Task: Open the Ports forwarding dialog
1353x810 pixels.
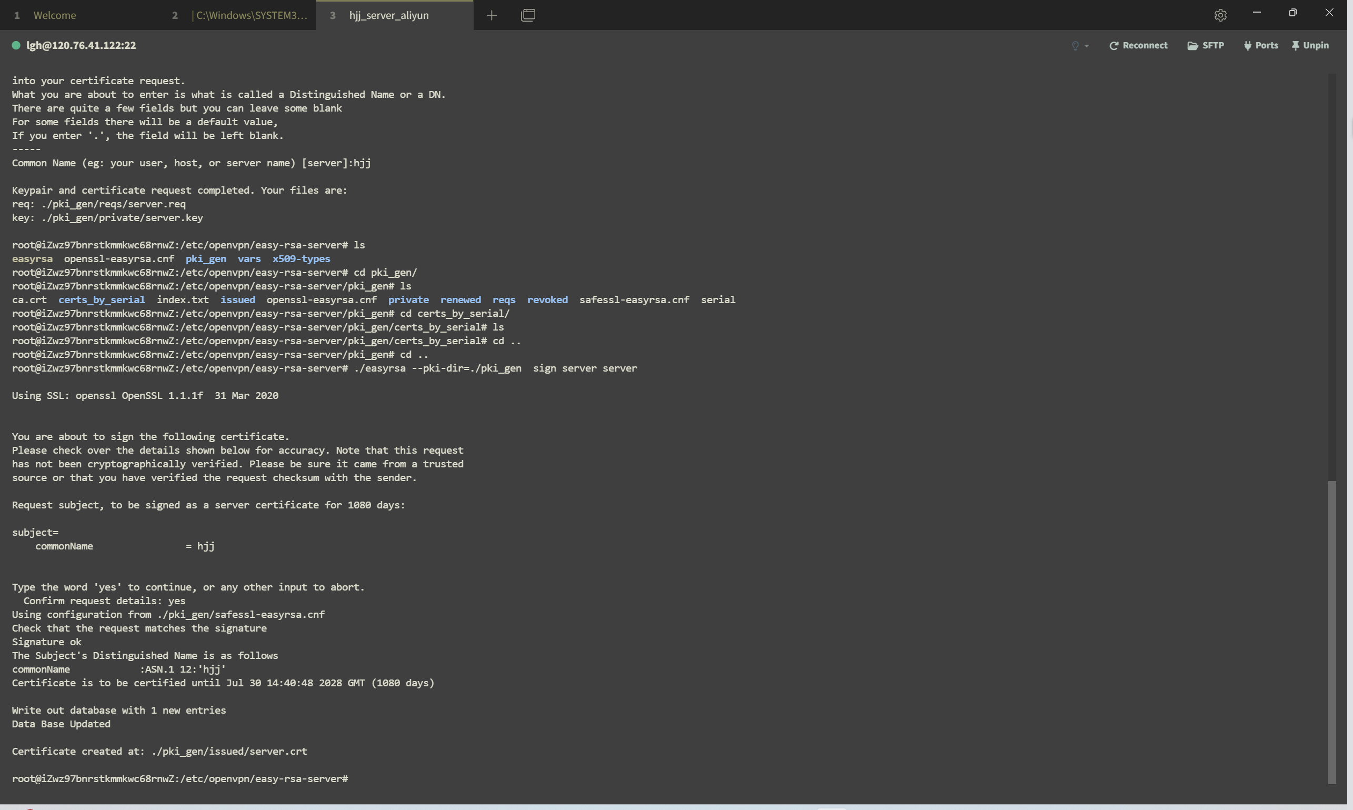Action: point(1261,45)
